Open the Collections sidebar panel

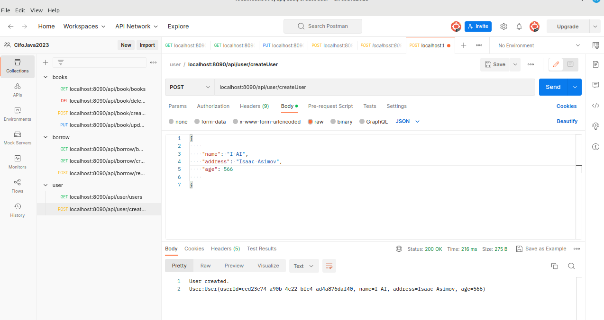(x=18, y=66)
